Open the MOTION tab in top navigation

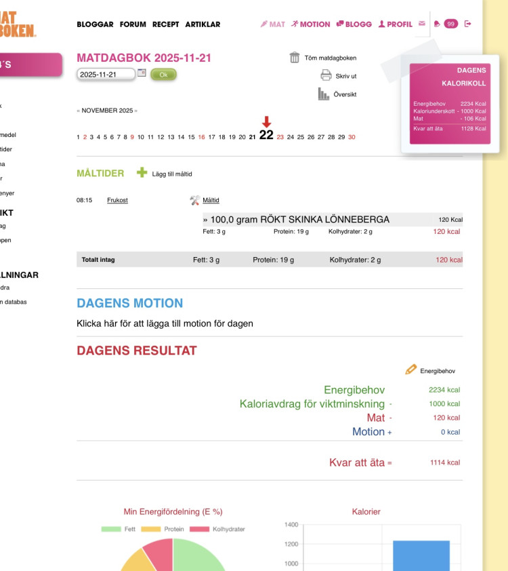(310, 24)
